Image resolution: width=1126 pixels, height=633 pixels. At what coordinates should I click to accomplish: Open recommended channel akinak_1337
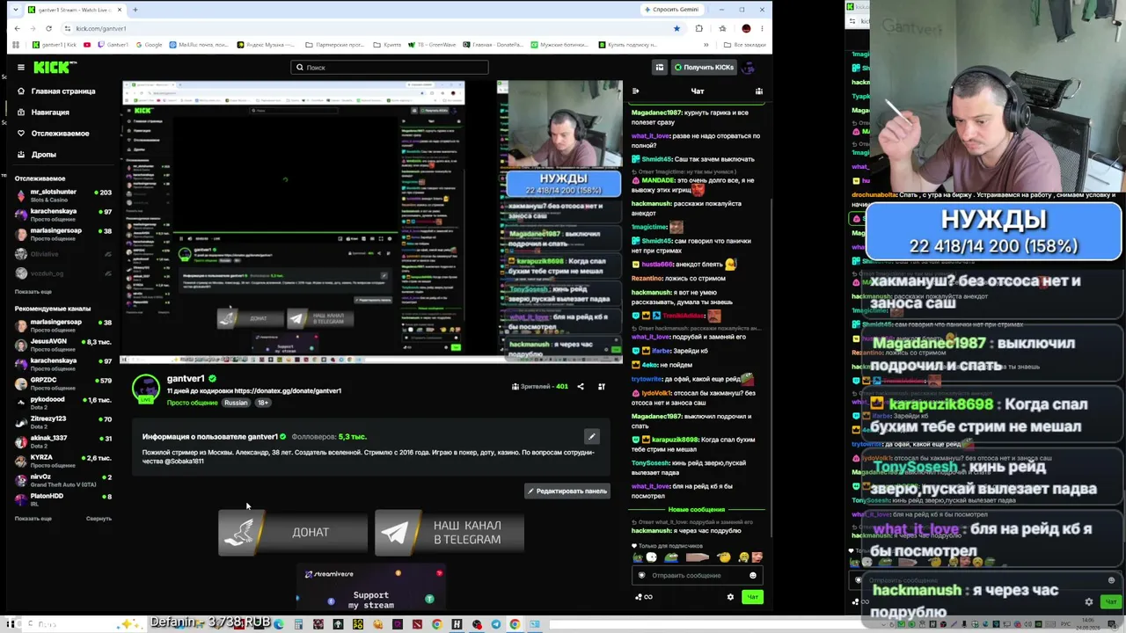(x=63, y=441)
